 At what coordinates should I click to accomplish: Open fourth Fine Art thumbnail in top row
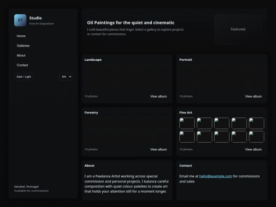(x=239, y=123)
